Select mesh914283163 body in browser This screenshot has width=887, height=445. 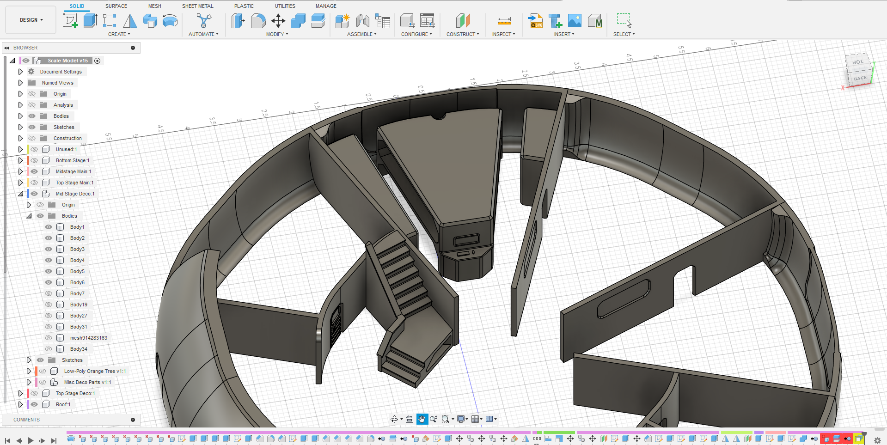tap(88, 338)
